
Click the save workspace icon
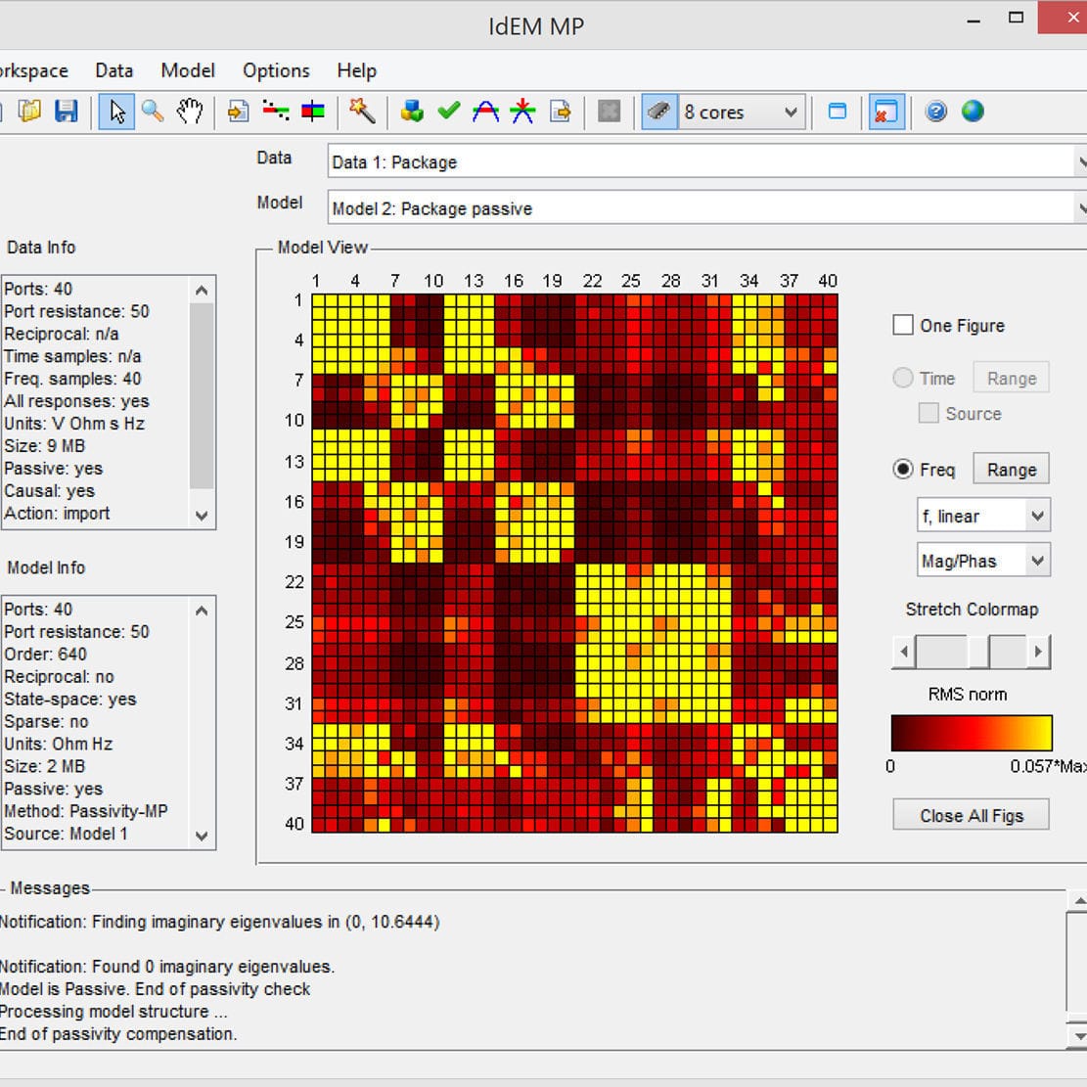[x=66, y=111]
